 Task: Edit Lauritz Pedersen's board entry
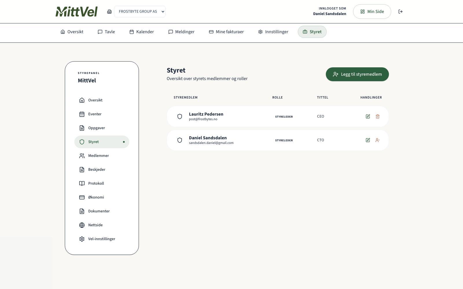pos(368,116)
